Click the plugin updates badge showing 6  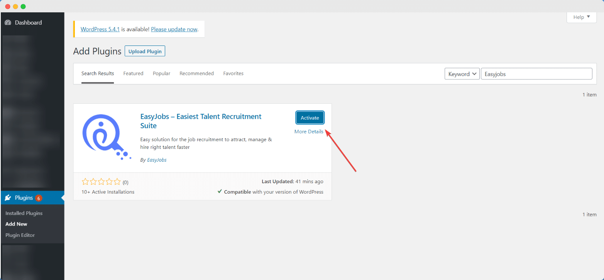point(39,198)
